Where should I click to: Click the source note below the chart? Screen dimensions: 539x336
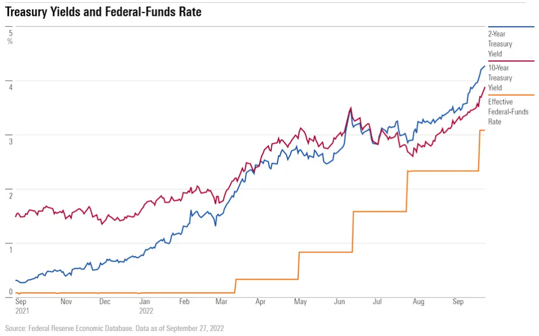click(x=114, y=329)
